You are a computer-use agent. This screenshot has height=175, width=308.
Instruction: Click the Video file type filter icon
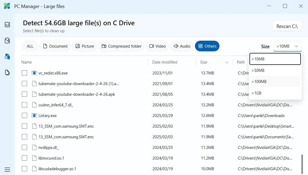pyautogui.click(x=152, y=46)
